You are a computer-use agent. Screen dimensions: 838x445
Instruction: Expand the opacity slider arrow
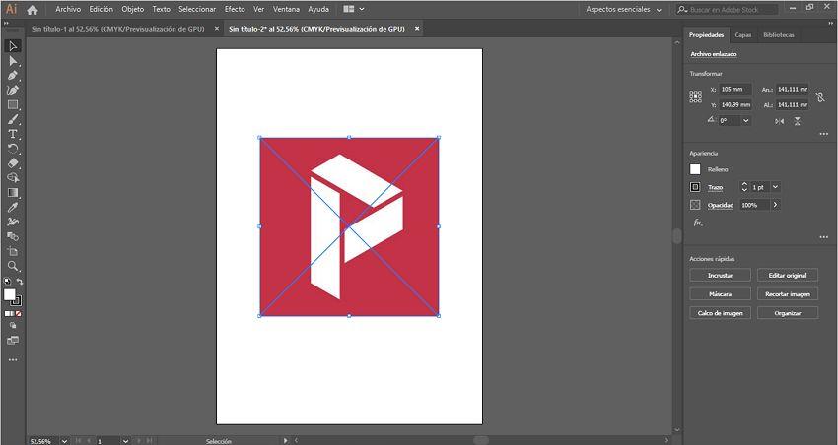775,205
